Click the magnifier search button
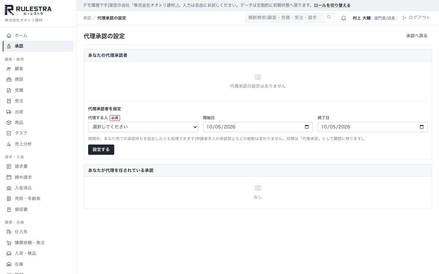 click(329, 18)
